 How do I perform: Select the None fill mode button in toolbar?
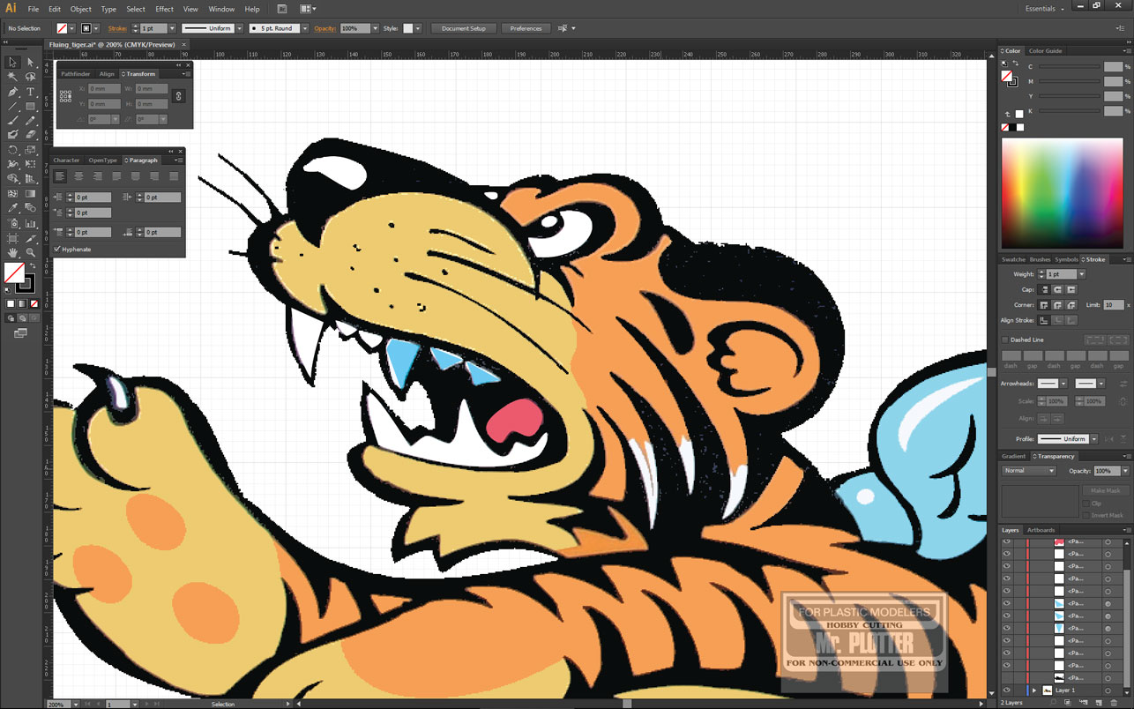pos(33,303)
